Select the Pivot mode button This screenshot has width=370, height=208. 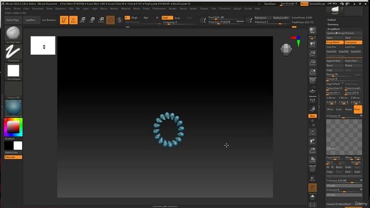click(358, 109)
